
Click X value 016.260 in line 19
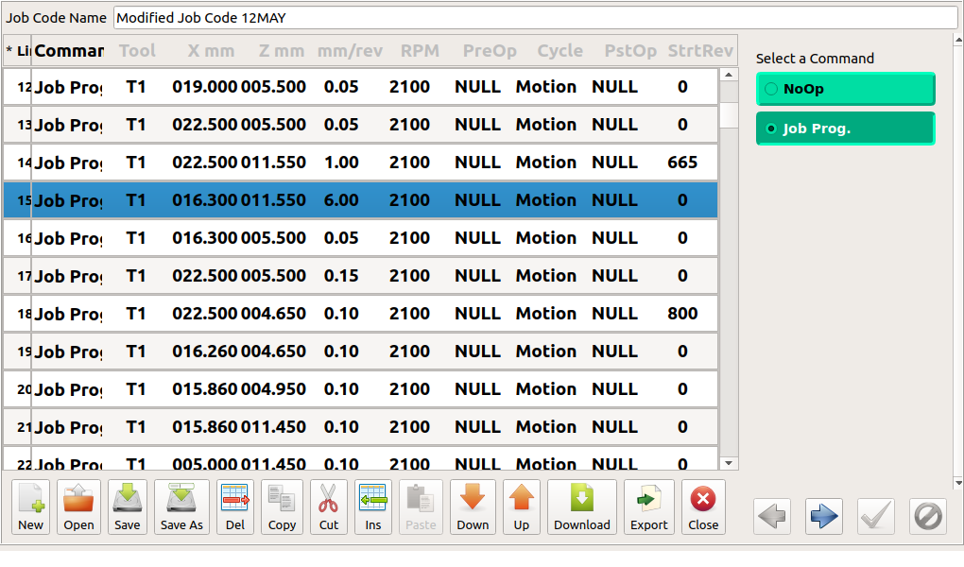[204, 352]
